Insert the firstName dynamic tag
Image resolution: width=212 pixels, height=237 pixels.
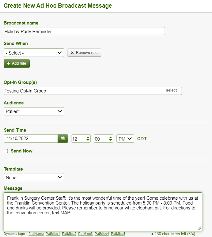(36, 234)
